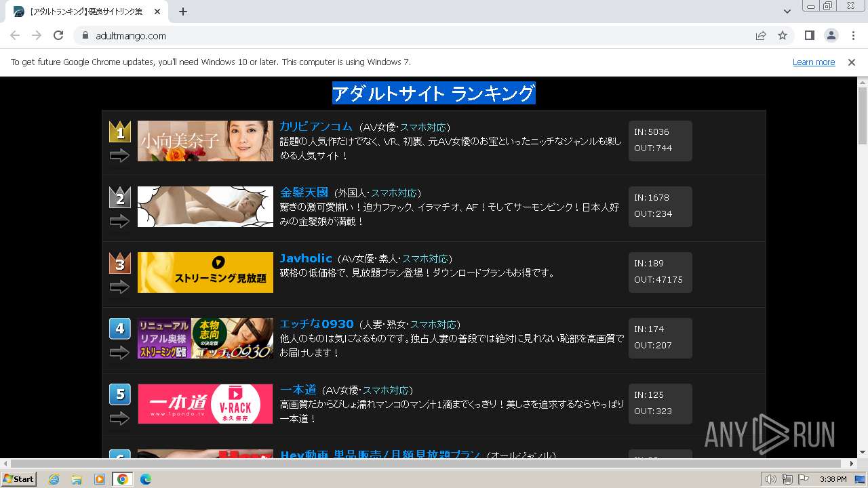Click スマホ対応 link in 一本道 row
Viewport: 868px width, 488px height.
click(x=386, y=390)
